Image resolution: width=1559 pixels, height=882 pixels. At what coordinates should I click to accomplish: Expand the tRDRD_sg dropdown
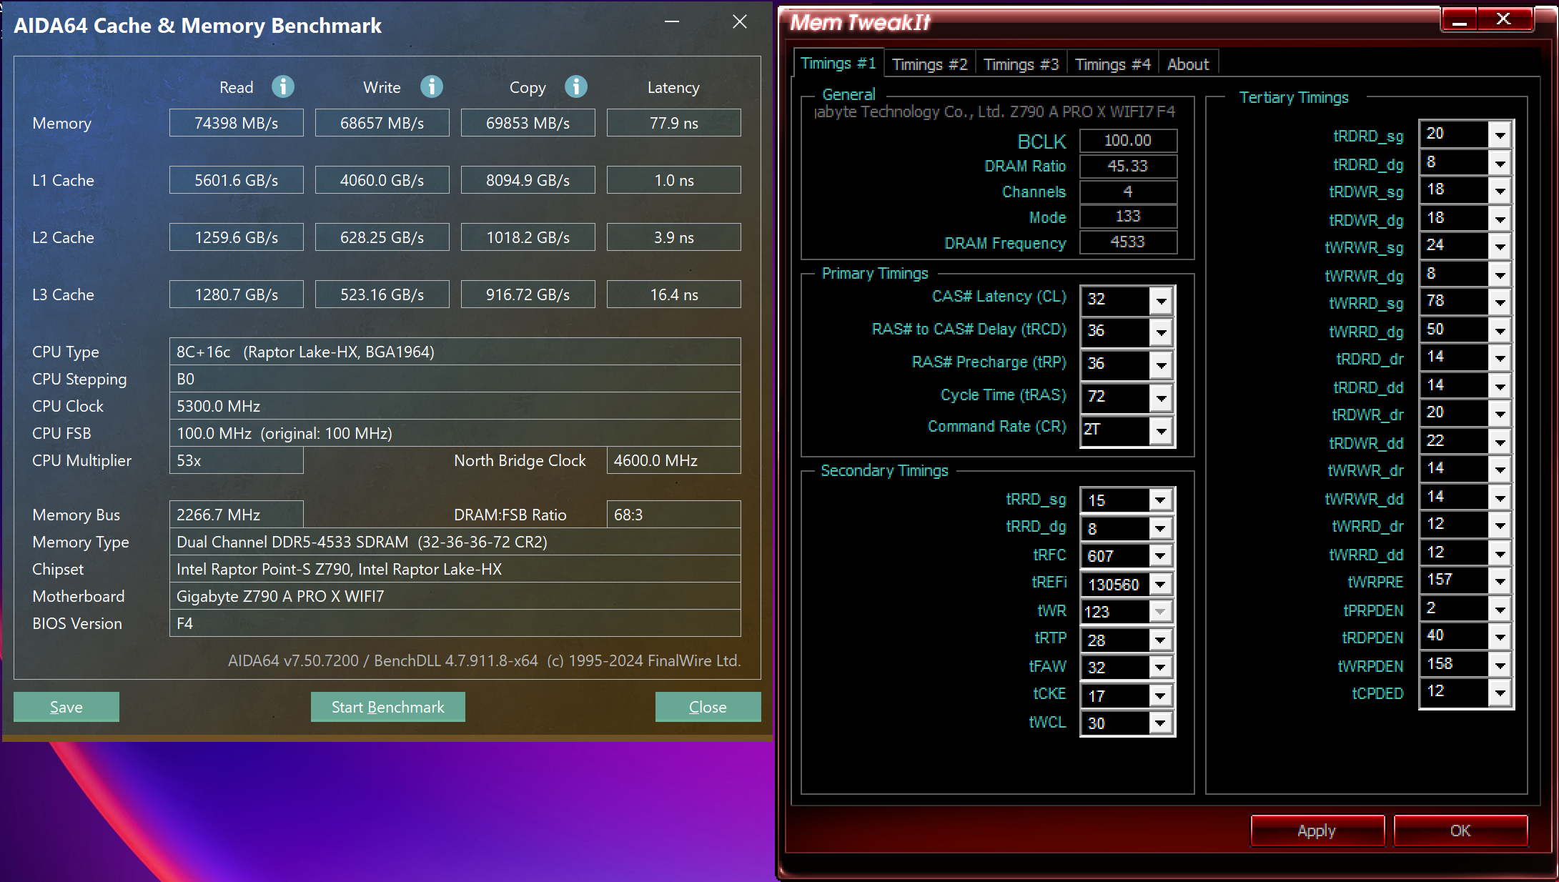(x=1500, y=134)
